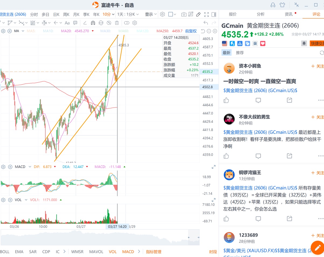Viewport: 324px width, 257px height.
Task: Open the 显示 display dropdown
Action: (x=151, y=14)
